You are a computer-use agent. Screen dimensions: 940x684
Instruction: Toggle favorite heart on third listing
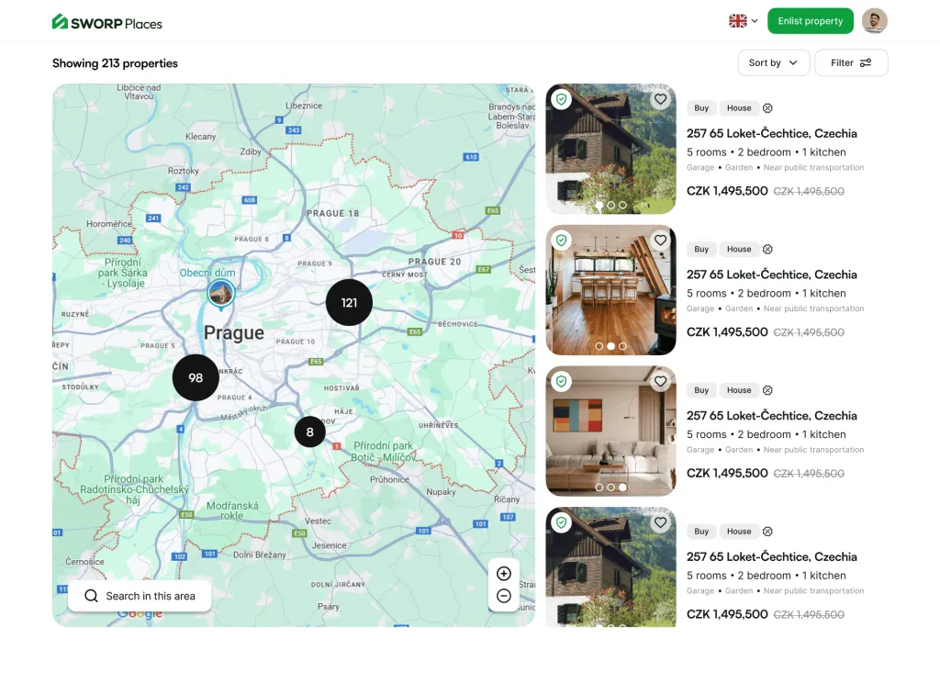pyautogui.click(x=660, y=381)
